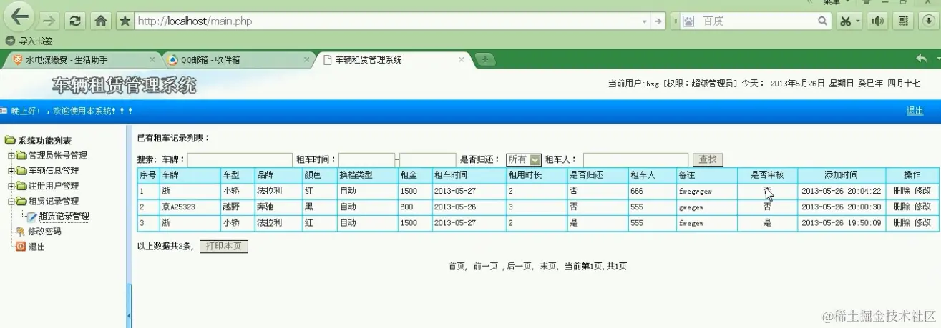Expand the 注册用户管理 tree node
Screen dimensions: 941x328
11,186
